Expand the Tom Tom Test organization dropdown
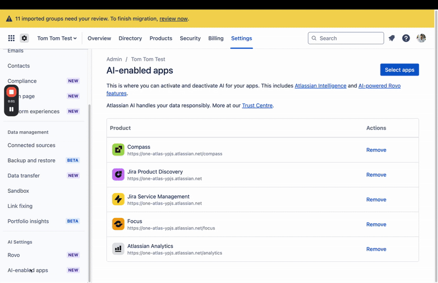This screenshot has width=438, height=283. pos(57,38)
